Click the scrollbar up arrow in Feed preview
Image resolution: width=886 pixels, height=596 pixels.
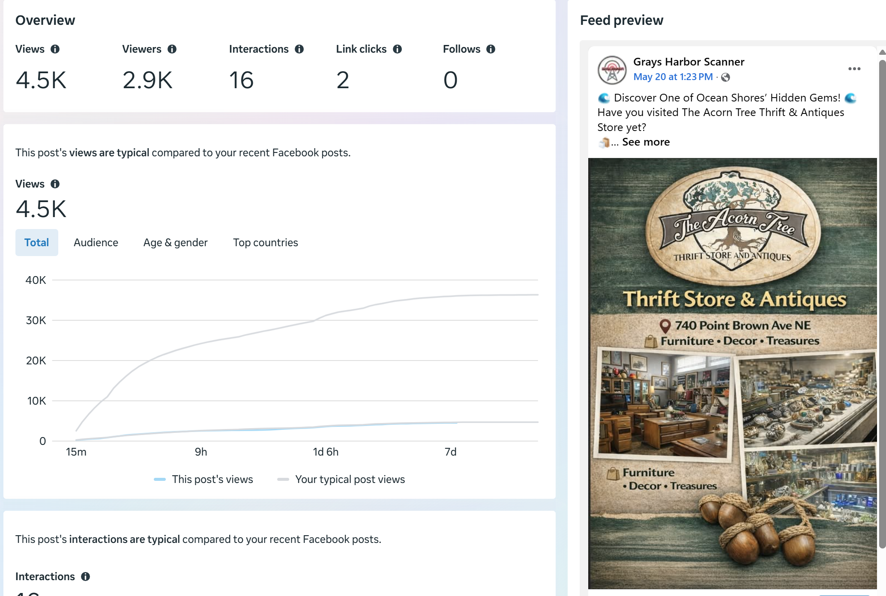882,52
